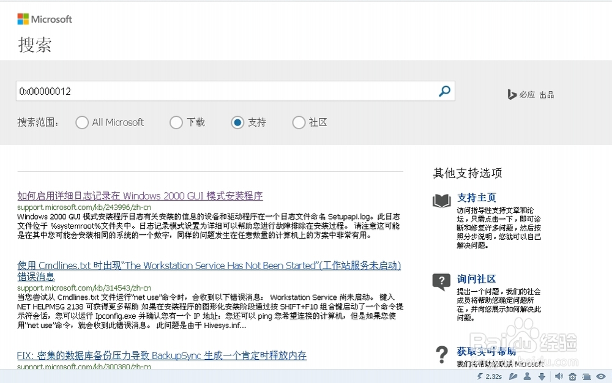Click the user profile icon in status bar
The image size is (612, 383).
pyautogui.click(x=528, y=376)
